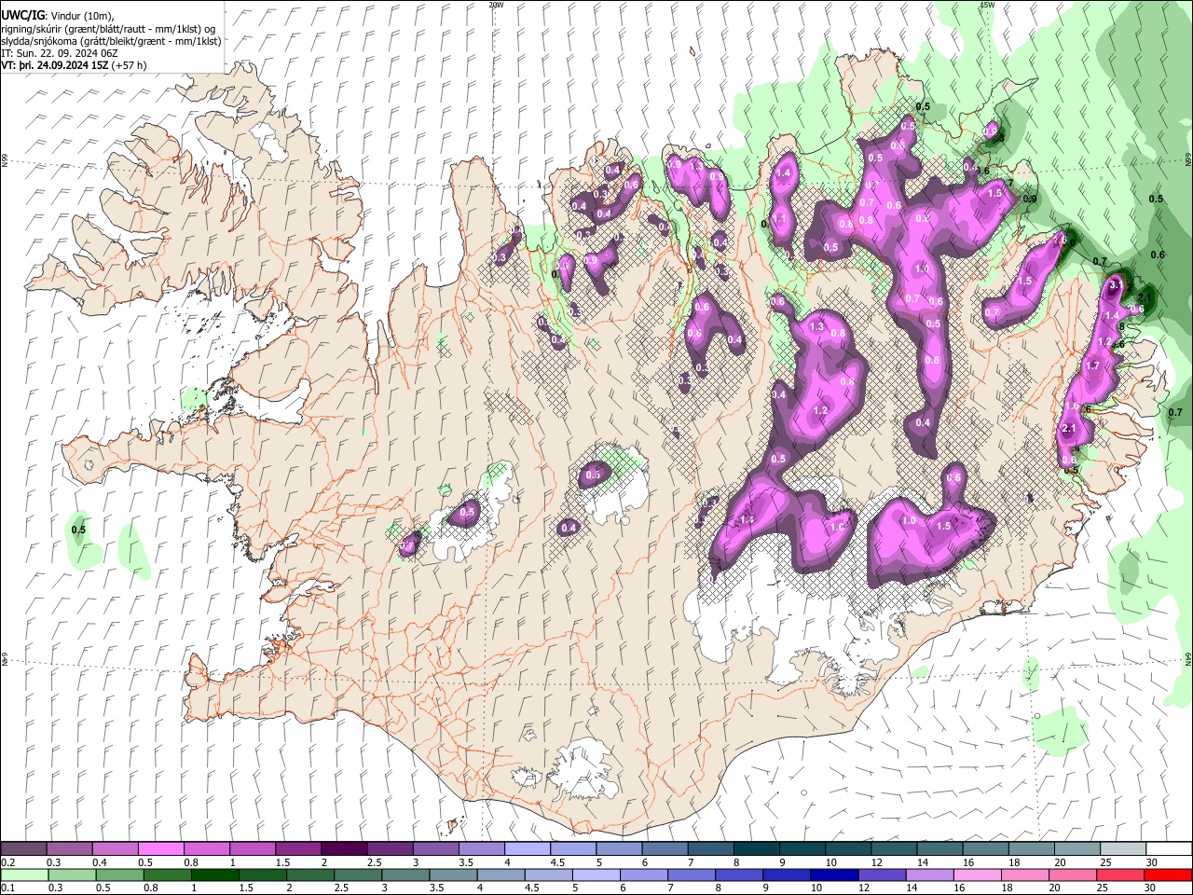This screenshot has height=895, width=1193.
Task: Select the '4.5' label in the upper legend row
Action: (x=556, y=862)
